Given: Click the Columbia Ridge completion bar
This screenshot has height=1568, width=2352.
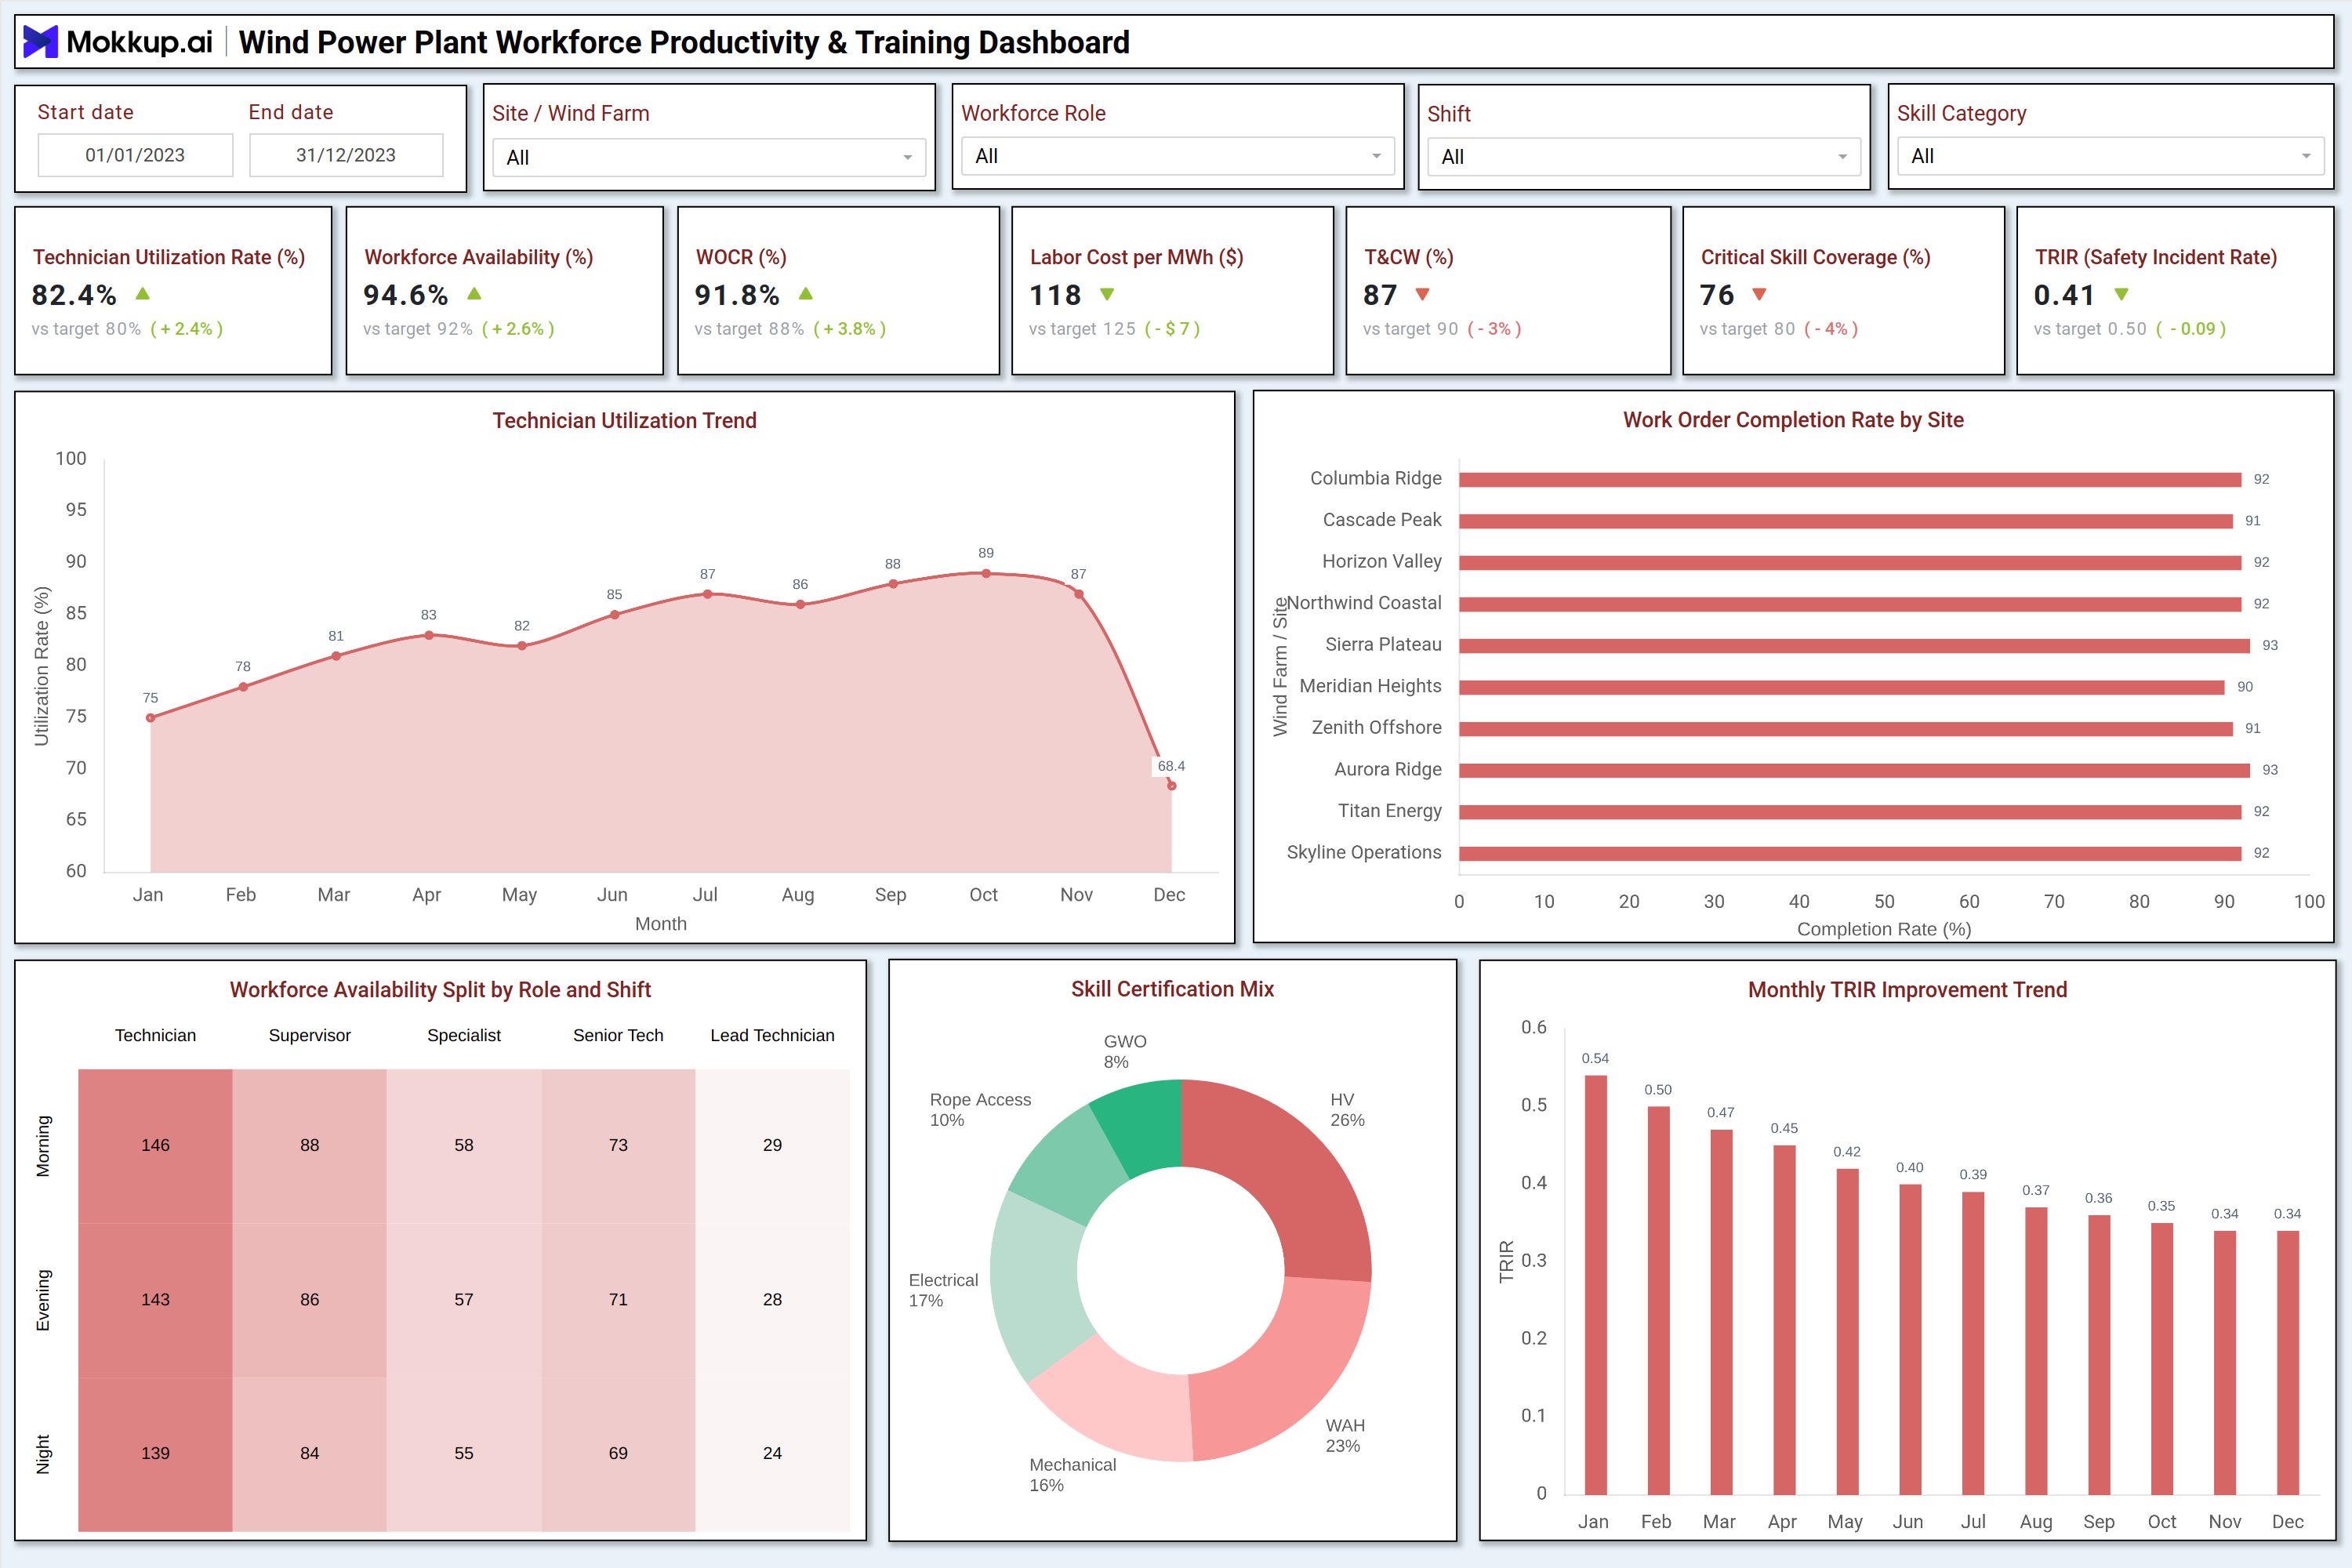Looking at the screenshot, I should (x=1850, y=480).
